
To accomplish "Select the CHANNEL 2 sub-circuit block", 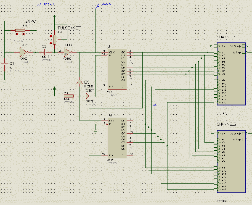I will pos(231,161).
